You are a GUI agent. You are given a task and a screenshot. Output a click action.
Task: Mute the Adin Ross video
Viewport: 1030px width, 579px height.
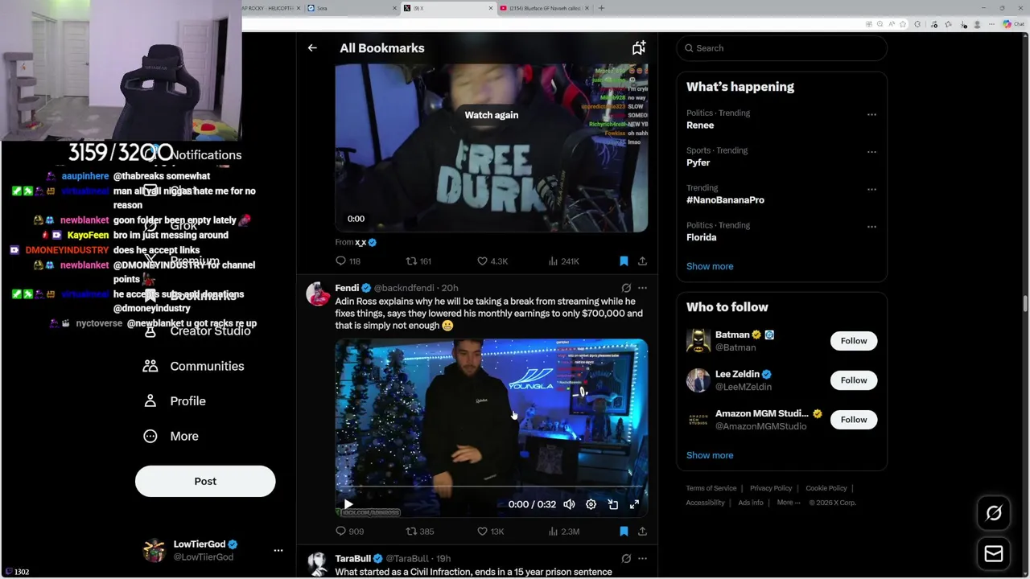[x=569, y=504]
